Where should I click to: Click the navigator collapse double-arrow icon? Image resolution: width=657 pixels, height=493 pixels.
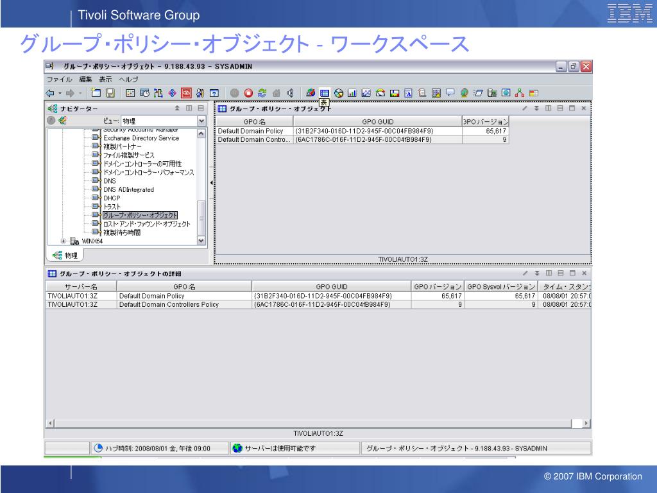[177, 108]
